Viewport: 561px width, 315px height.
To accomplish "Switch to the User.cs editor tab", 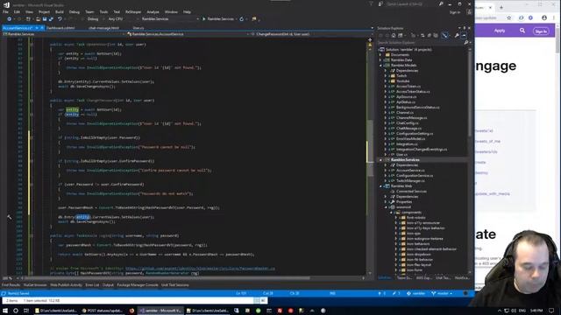I will pos(138,28).
